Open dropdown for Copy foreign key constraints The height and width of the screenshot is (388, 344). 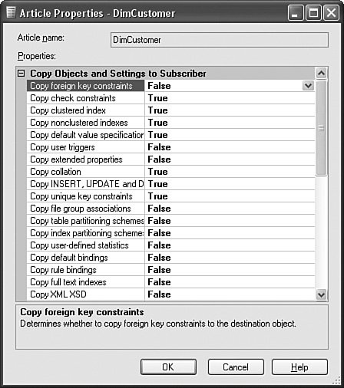[x=308, y=86]
